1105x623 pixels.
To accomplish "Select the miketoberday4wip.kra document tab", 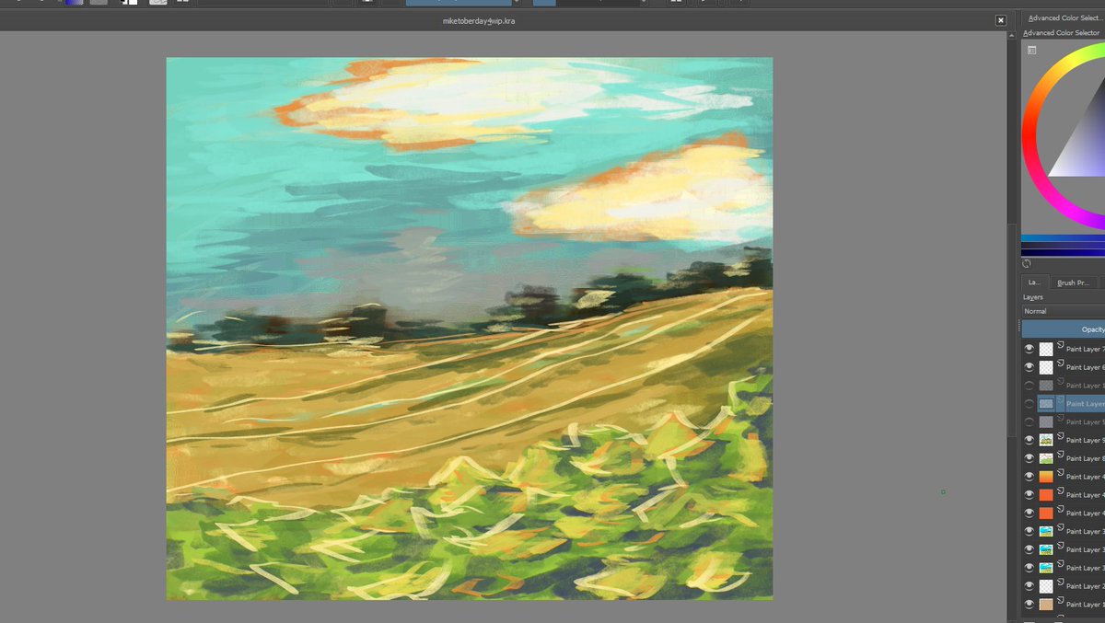I will (478, 20).
